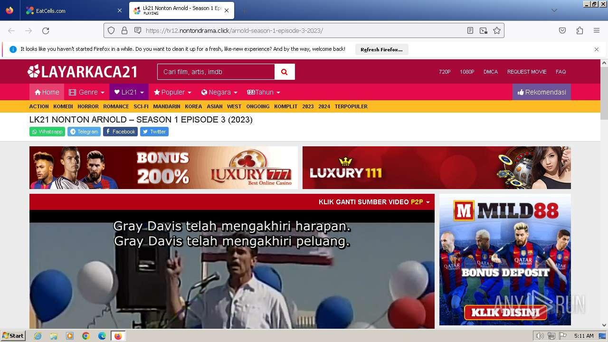Screen dimensions: 608x342
Task: Open site permissions icon in address bar
Action: pos(138,30)
